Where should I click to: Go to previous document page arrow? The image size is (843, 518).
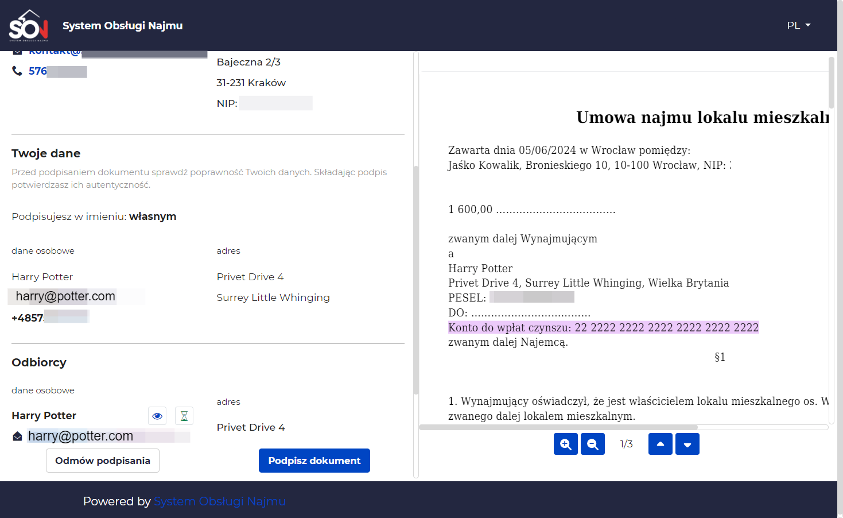[661, 444]
